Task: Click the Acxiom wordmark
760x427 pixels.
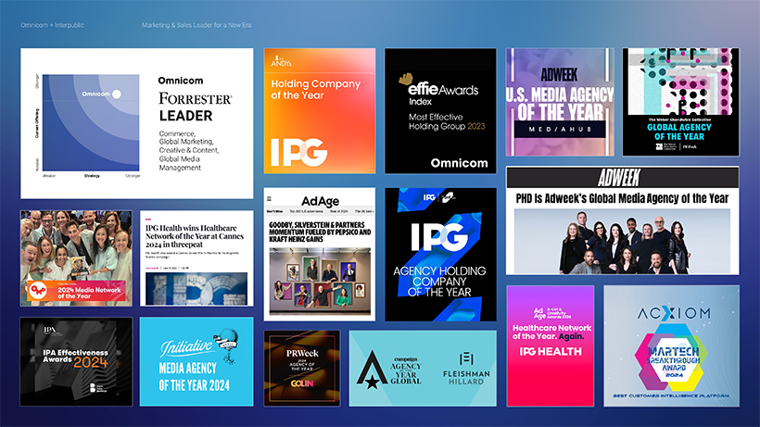Action: click(671, 315)
